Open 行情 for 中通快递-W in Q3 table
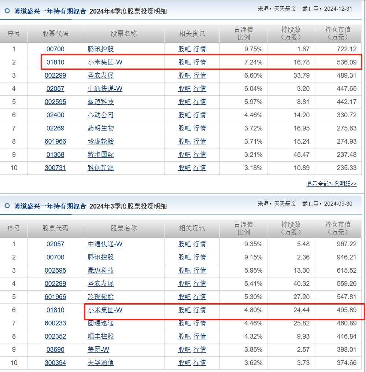 pyautogui.click(x=199, y=244)
